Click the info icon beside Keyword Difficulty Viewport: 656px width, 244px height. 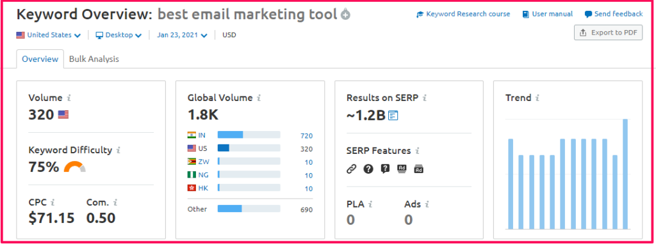point(119,150)
